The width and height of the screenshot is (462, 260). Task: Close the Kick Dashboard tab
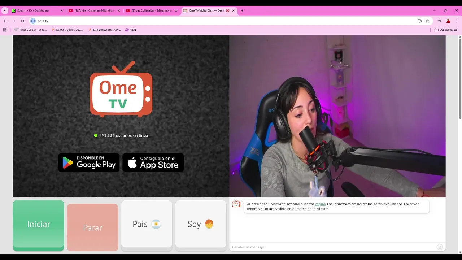click(x=61, y=10)
